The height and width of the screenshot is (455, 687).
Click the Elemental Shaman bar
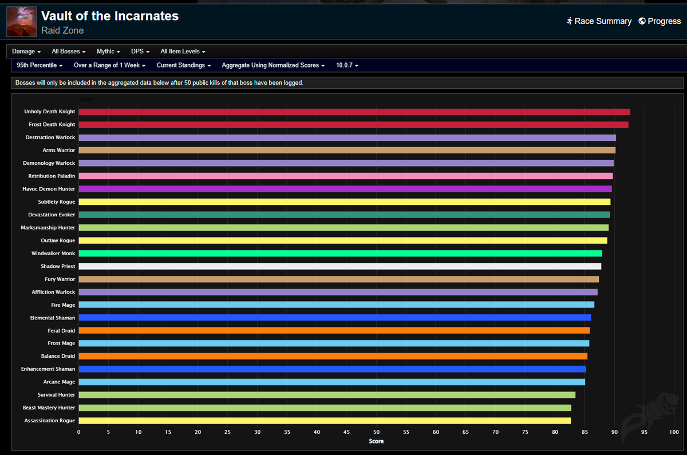334,318
